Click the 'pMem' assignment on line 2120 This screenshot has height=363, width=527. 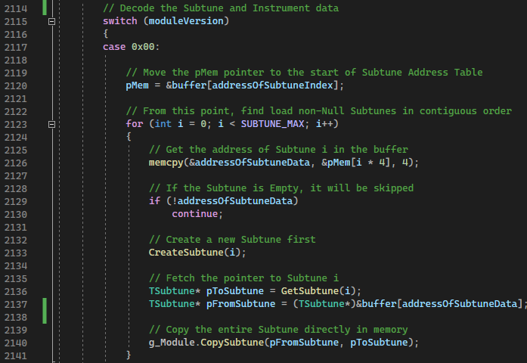[137, 85]
